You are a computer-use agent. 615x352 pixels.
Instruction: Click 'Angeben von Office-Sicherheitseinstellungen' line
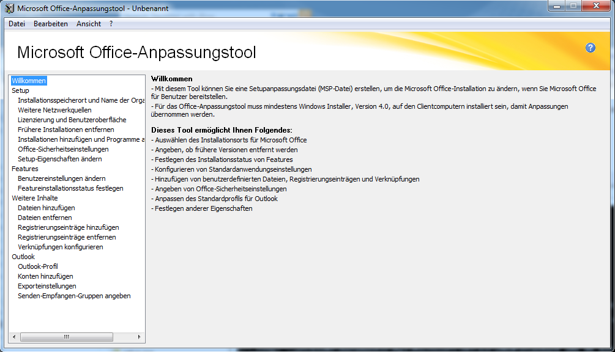point(219,189)
